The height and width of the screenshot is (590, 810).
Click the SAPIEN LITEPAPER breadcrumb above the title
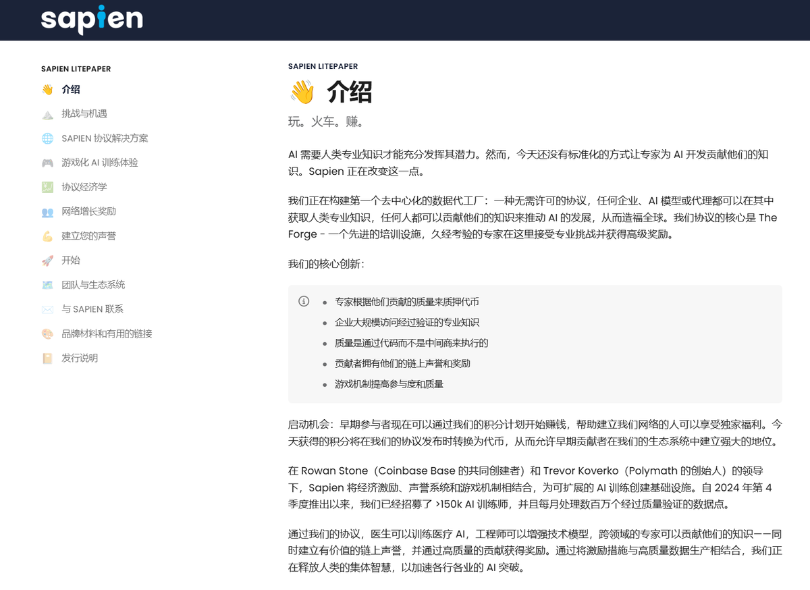(323, 66)
